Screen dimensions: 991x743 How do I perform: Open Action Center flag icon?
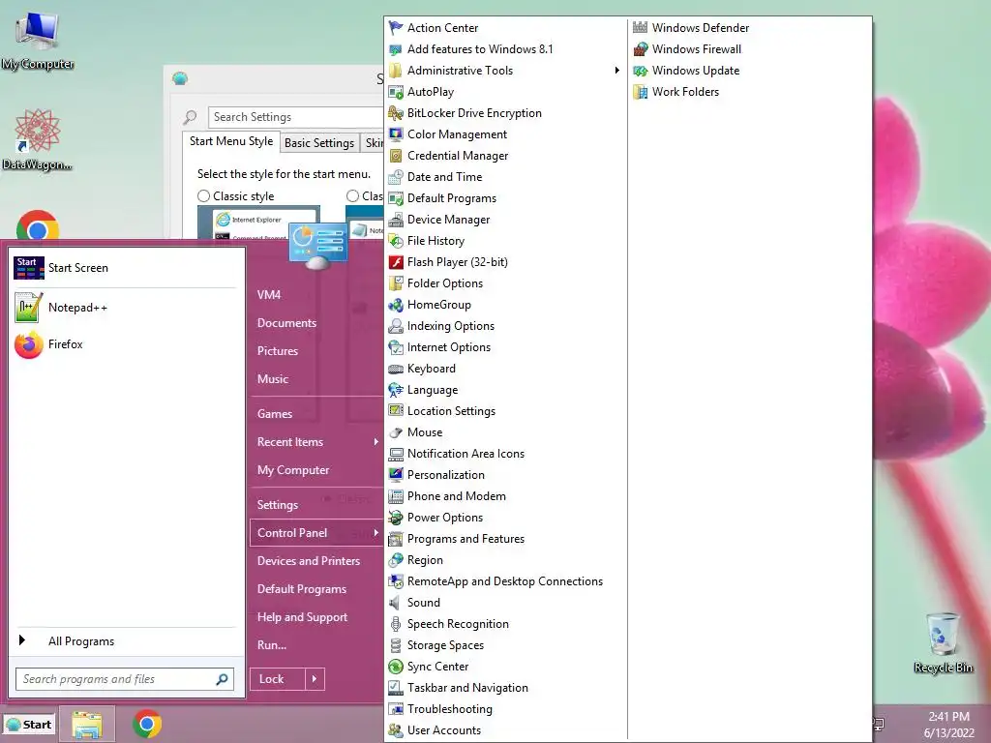point(396,28)
